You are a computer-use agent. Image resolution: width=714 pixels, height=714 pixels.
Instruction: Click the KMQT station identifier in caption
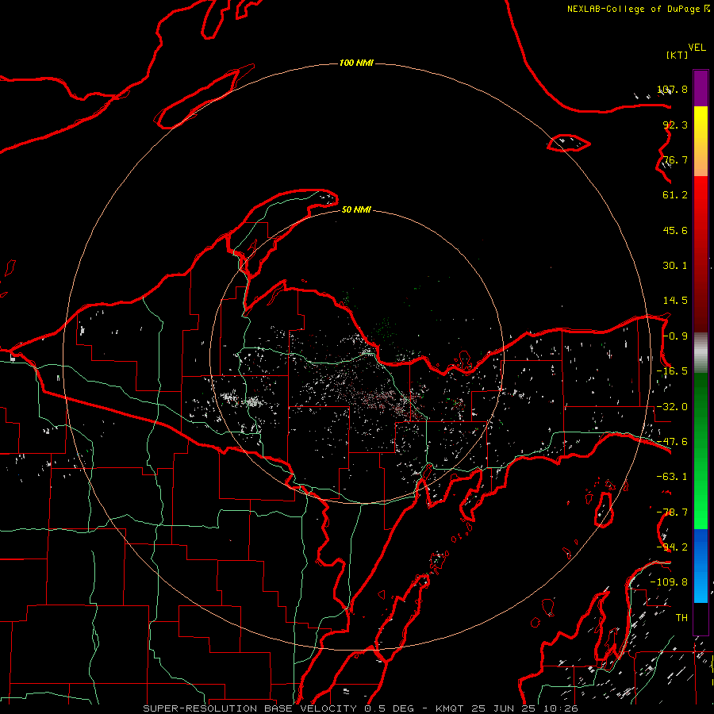pos(450,708)
